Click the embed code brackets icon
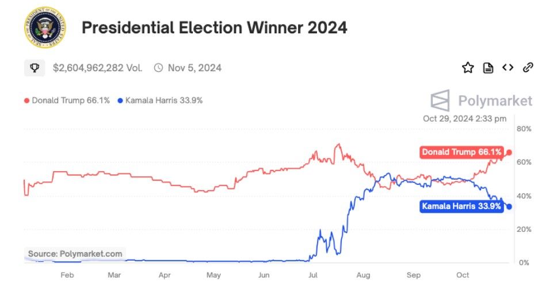The height and width of the screenshot is (283, 542). 507,67
